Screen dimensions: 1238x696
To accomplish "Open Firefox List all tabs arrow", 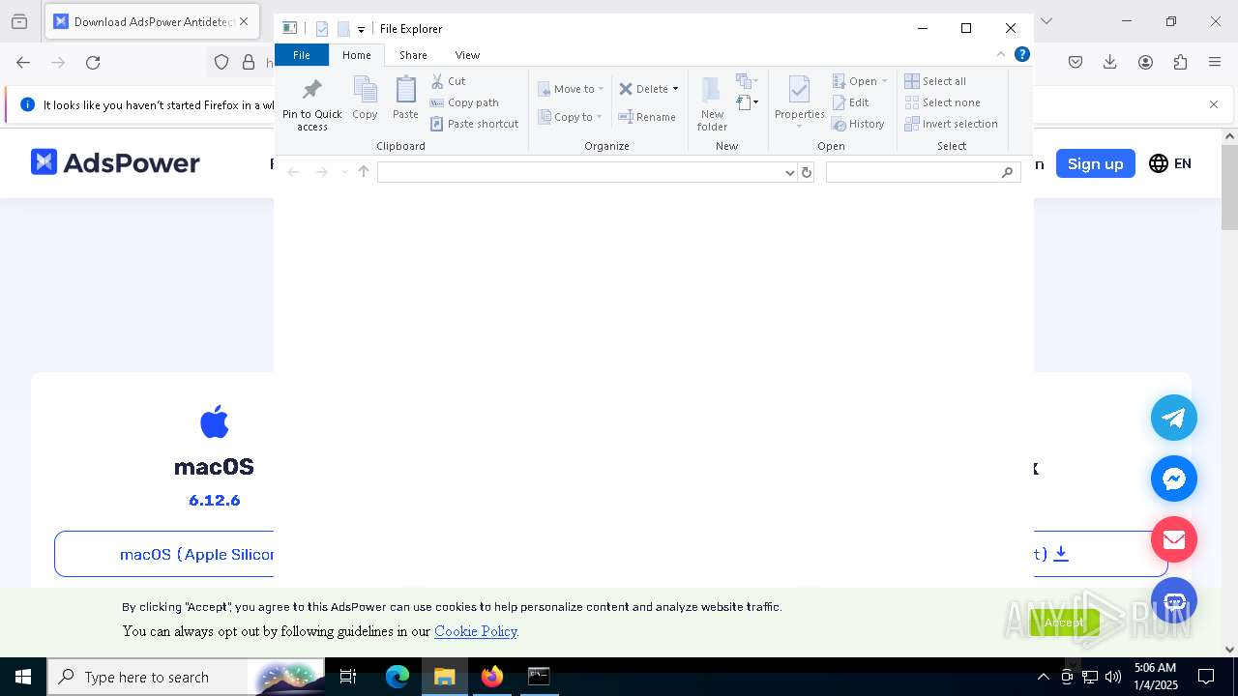I will [1046, 21].
